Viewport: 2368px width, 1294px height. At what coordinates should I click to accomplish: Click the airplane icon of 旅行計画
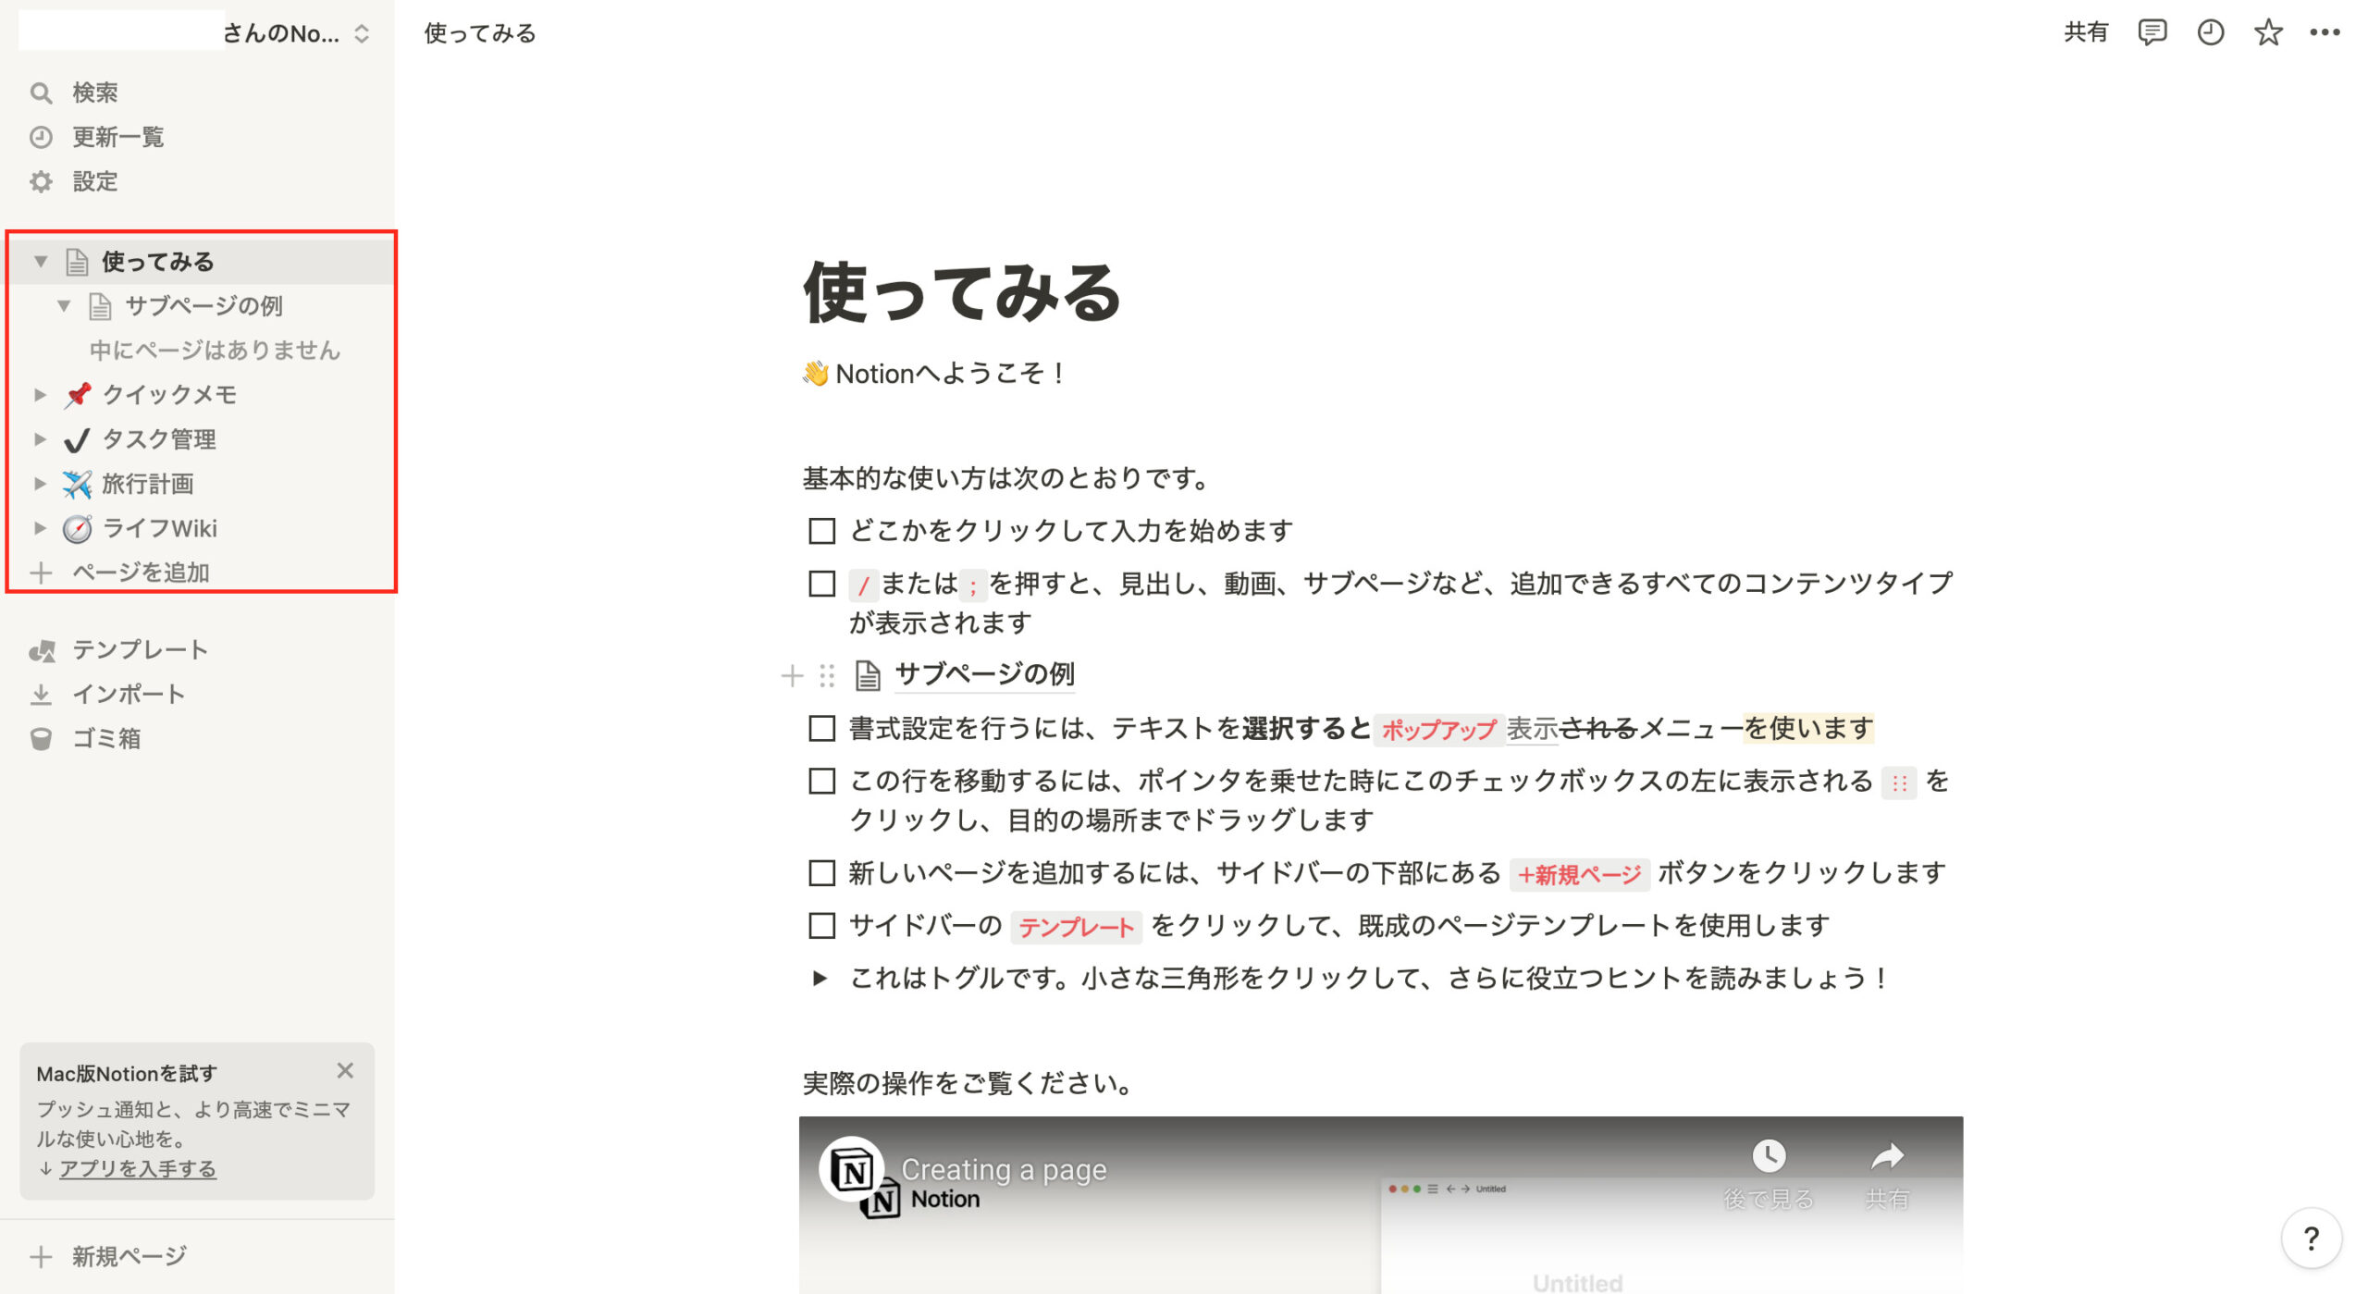point(77,484)
